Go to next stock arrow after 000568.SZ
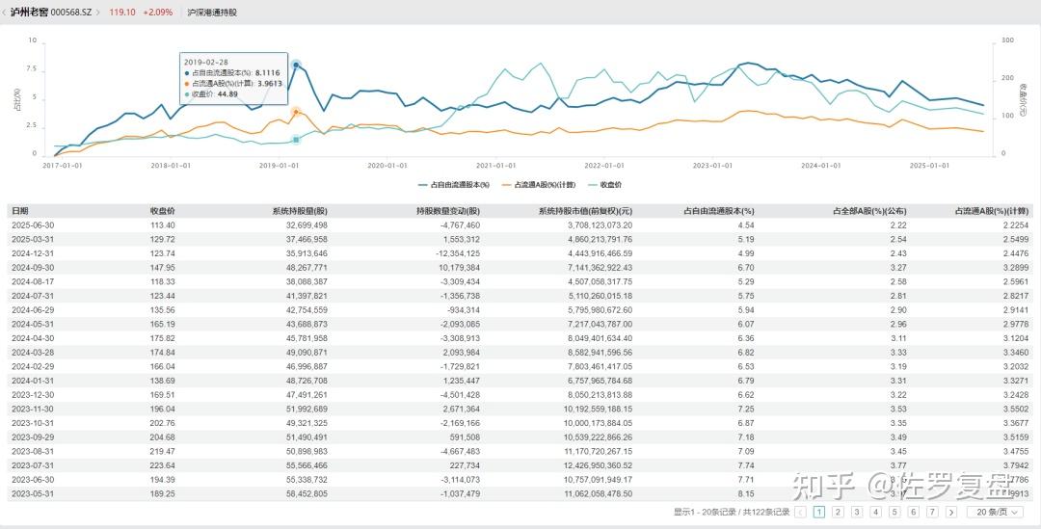1041x529 pixels. click(x=98, y=12)
